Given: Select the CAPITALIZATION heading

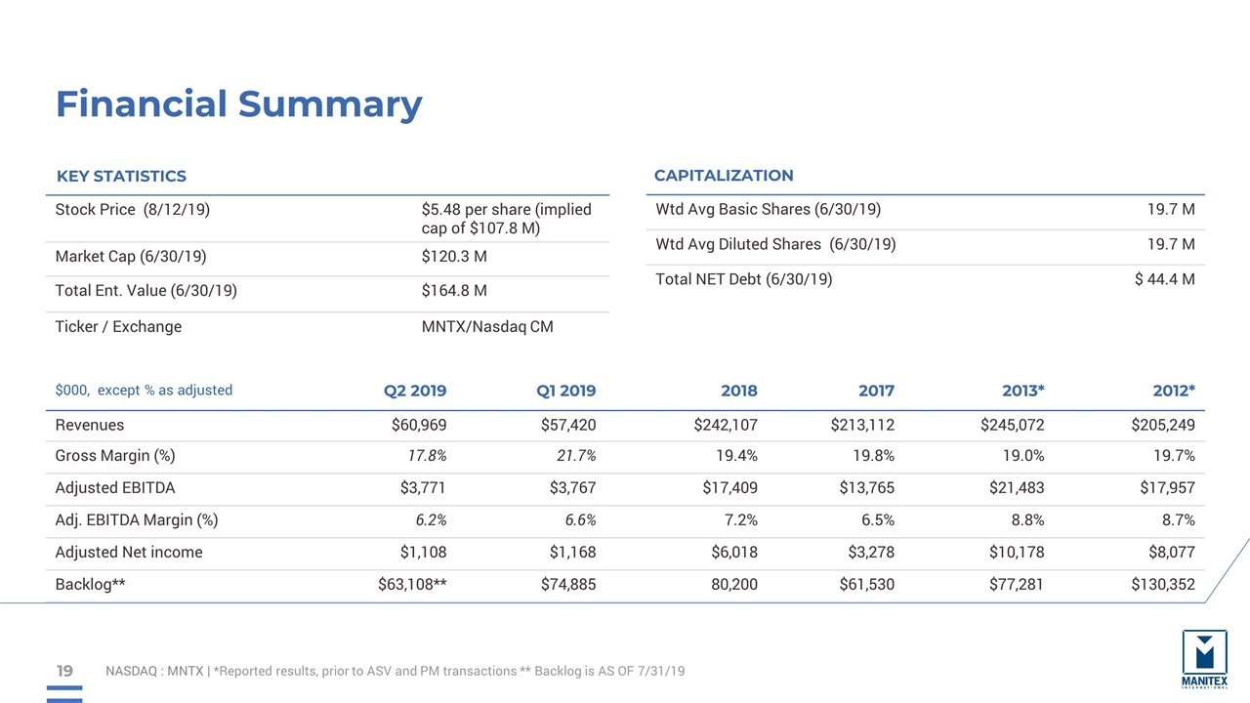Looking at the screenshot, I should click(x=724, y=176).
